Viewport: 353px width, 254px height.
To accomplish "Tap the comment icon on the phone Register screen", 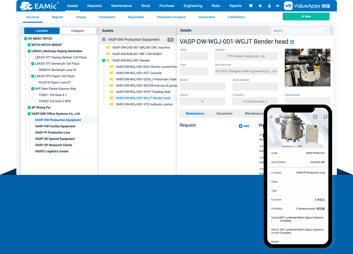I will point(324,116).
